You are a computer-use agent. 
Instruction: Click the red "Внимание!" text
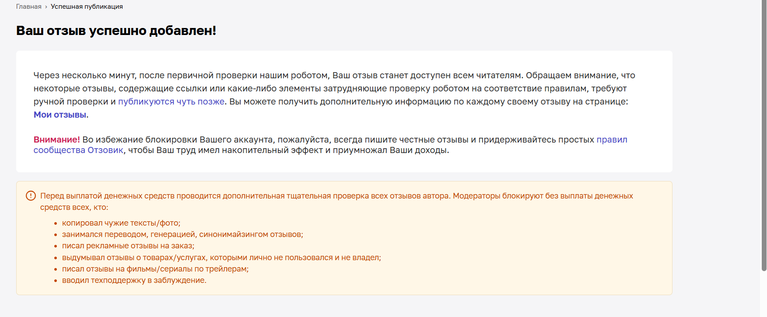point(57,139)
